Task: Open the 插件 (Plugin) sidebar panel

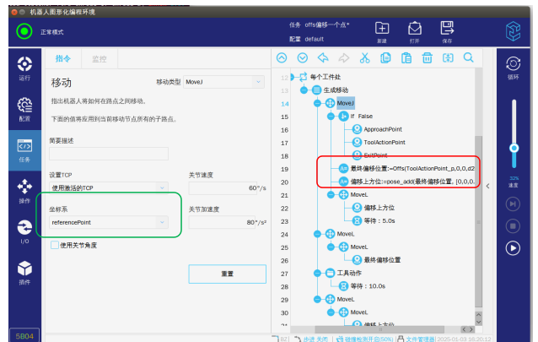Action: pos(24,272)
